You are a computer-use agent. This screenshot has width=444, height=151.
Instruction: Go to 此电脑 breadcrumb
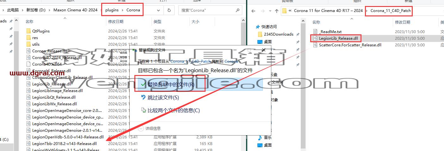point(13,10)
